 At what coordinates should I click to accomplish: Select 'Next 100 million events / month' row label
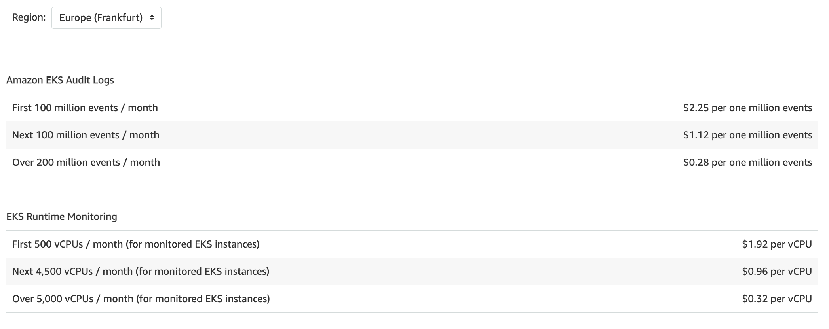(x=86, y=135)
